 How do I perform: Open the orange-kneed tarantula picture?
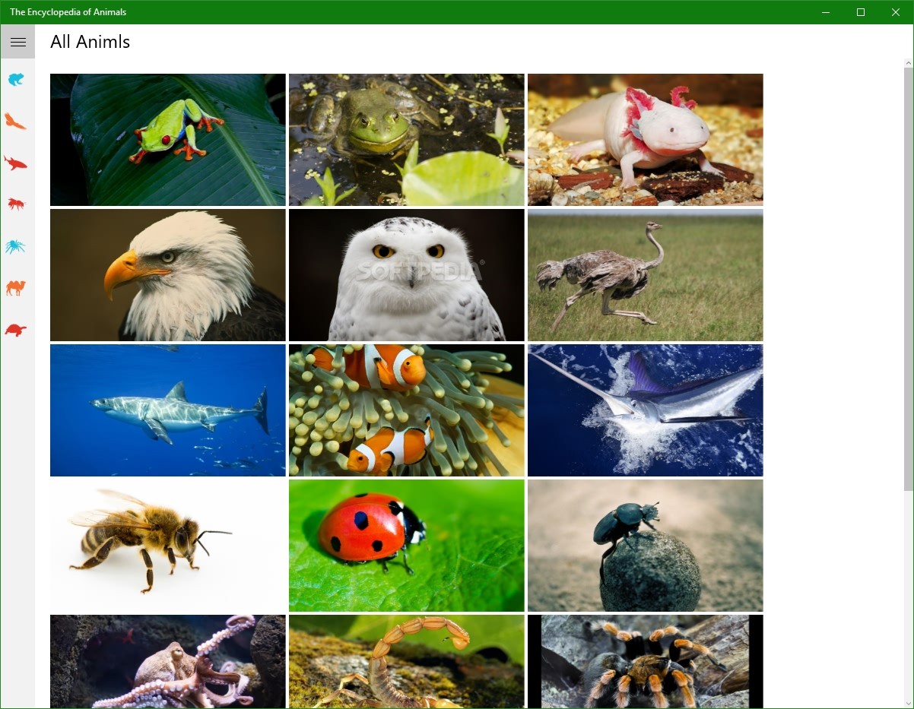(x=646, y=661)
